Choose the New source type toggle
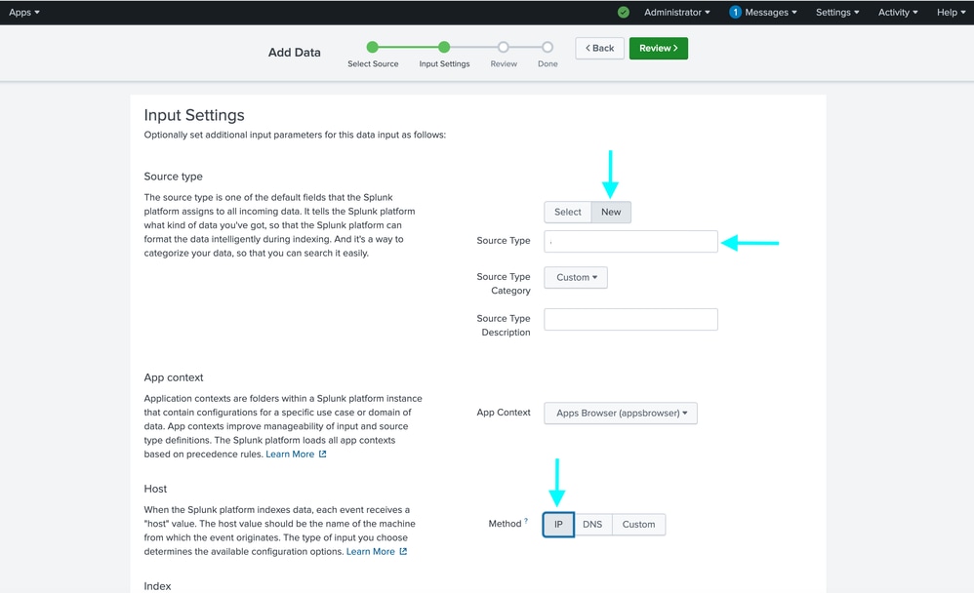Image resolution: width=974 pixels, height=593 pixels. 611,212
